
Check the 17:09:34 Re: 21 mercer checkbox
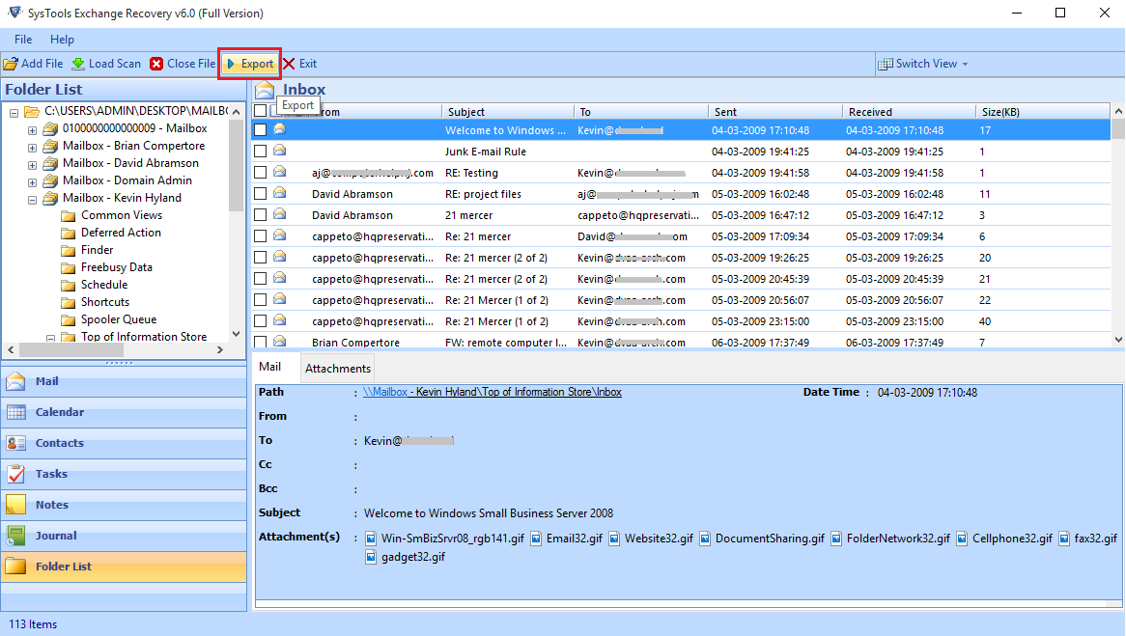tap(260, 235)
